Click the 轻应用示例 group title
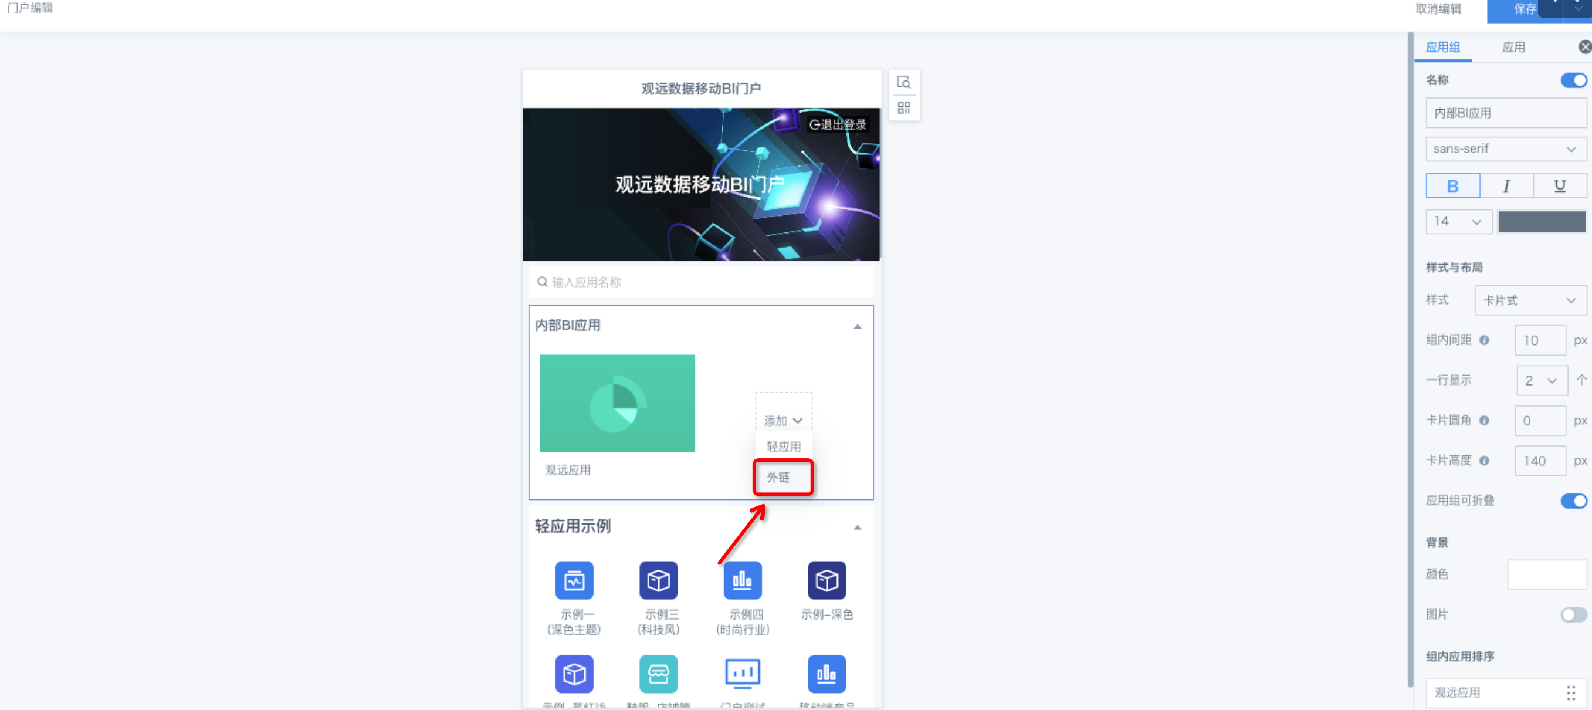This screenshot has height=710, width=1592. click(573, 526)
